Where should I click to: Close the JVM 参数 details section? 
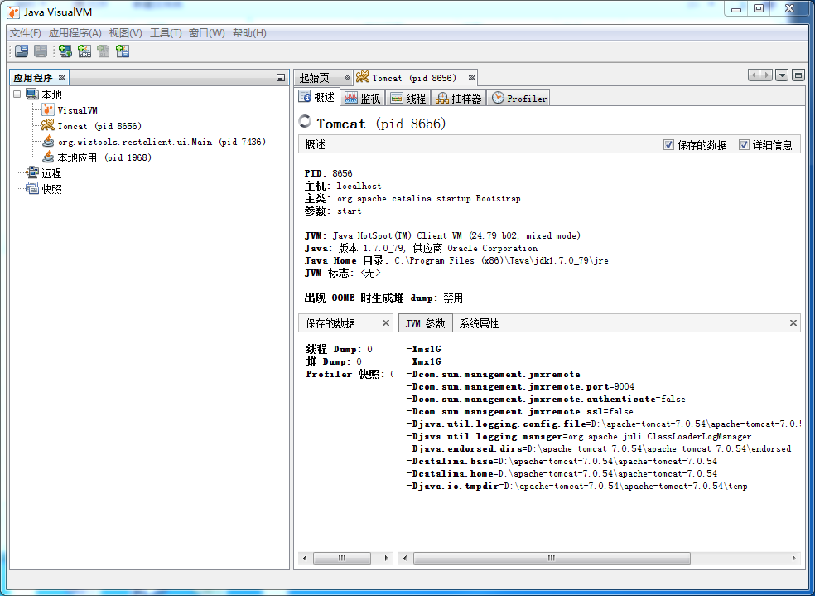click(x=793, y=323)
